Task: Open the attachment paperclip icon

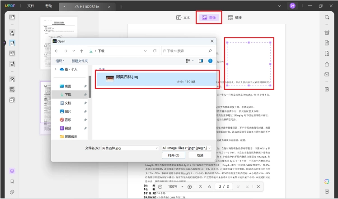Action: pyautogui.click(x=12, y=192)
